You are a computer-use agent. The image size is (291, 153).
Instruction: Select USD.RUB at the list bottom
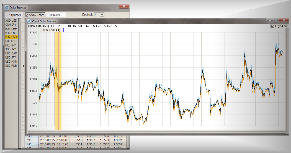pos(11,66)
